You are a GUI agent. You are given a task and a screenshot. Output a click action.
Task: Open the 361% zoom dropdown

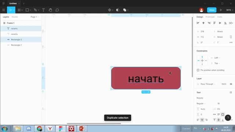[x=229, y=10]
